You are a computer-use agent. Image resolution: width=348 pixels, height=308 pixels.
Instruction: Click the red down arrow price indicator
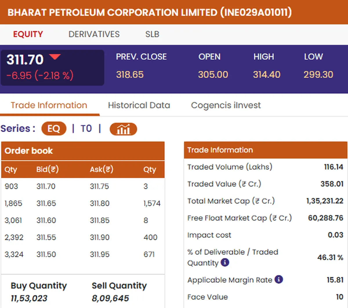pos(55,56)
